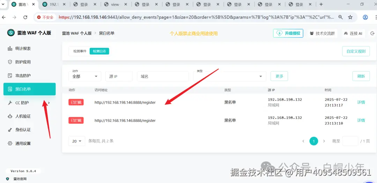Open the 动作 全部 dropdown
The width and height of the screenshot is (377, 183).
[x=84, y=76]
